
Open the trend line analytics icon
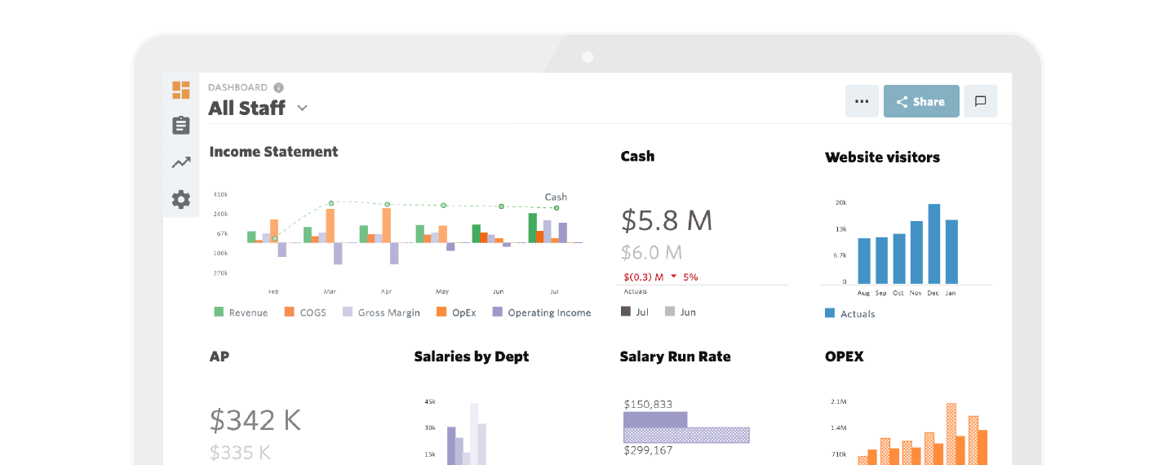[x=181, y=163]
